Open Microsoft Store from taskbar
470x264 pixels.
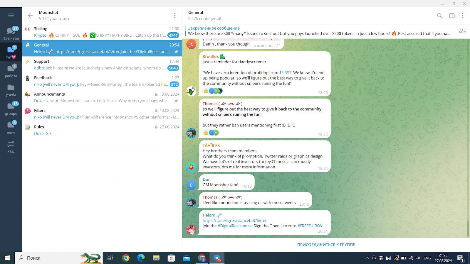[x=171, y=258]
